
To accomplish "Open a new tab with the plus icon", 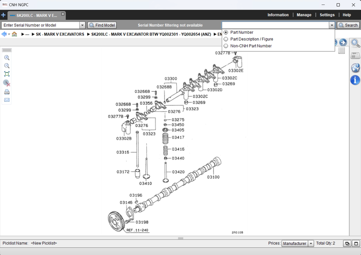I will (x=4, y=15).
